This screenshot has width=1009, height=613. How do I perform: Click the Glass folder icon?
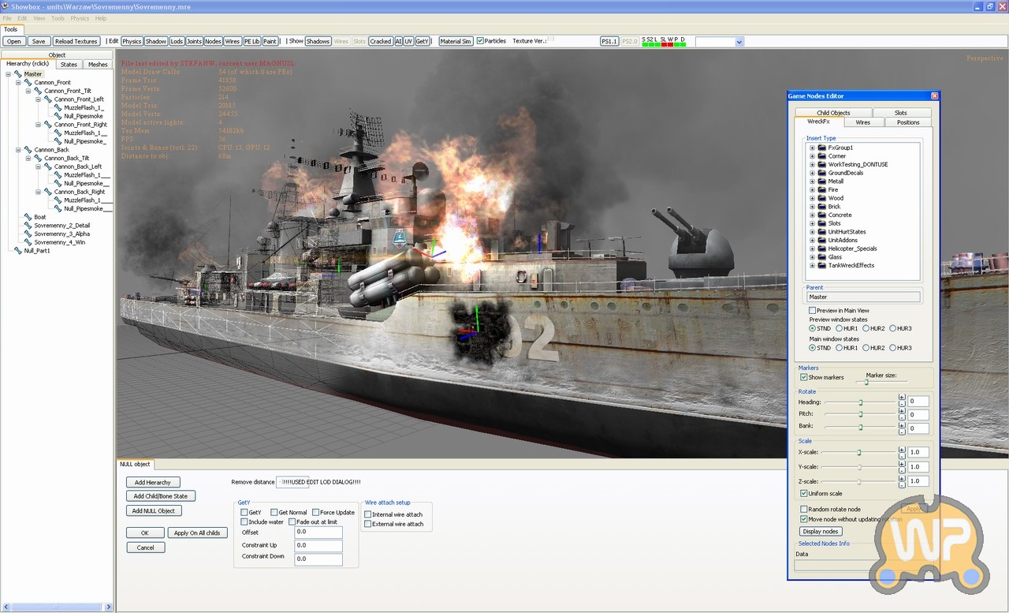(x=821, y=257)
